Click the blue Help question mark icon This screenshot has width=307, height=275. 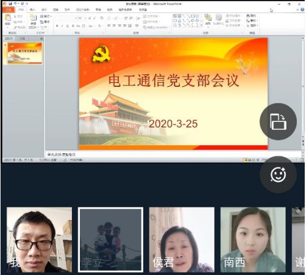coord(302,10)
